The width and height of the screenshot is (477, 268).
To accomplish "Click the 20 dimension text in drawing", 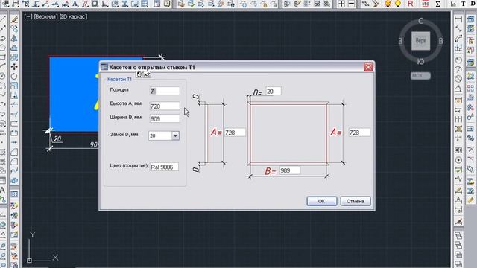I will pyautogui.click(x=57, y=139).
